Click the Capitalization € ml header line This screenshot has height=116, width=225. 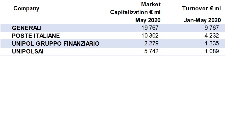[x=135, y=12]
